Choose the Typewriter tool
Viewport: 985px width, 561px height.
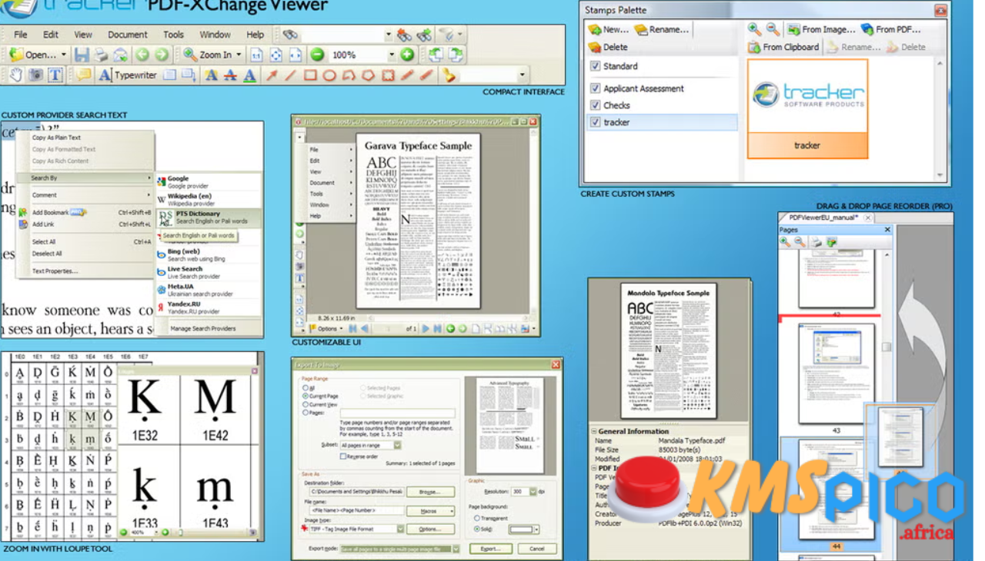(x=128, y=75)
